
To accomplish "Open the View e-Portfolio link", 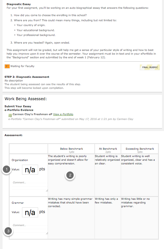I will click(63, 114).
